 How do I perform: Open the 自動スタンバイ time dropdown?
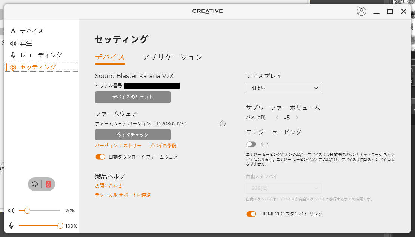pos(283,188)
